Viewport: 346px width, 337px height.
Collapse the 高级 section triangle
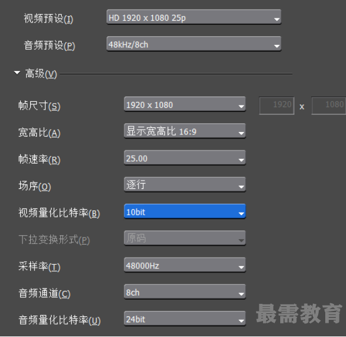17,73
